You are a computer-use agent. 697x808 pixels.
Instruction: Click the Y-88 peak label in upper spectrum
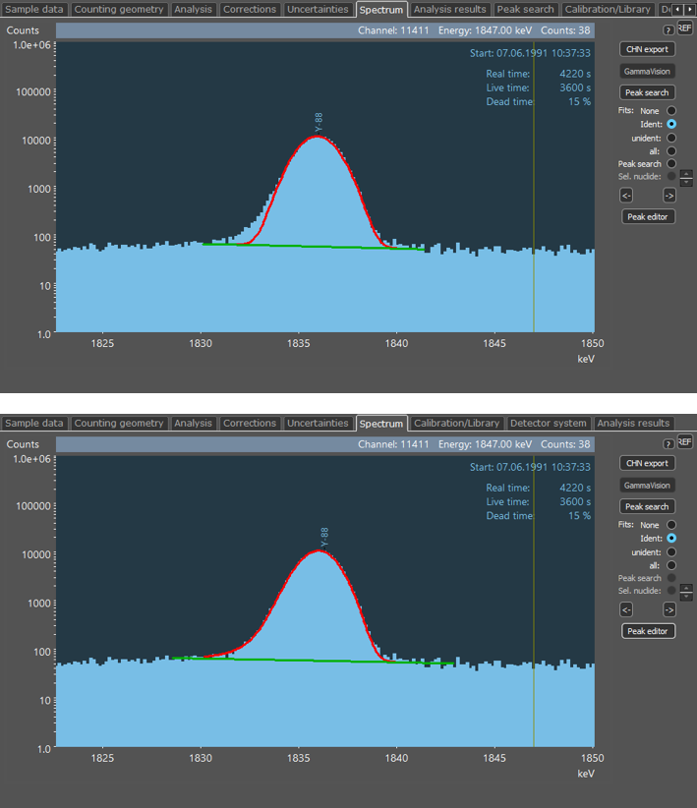(x=319, y=123)
